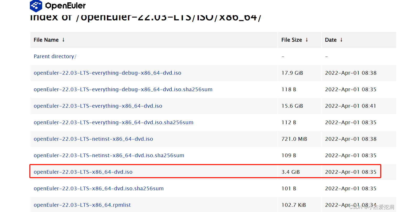Open openEuler-22.03-LTS-x86_64.rpmlist link

click(82, 205)
